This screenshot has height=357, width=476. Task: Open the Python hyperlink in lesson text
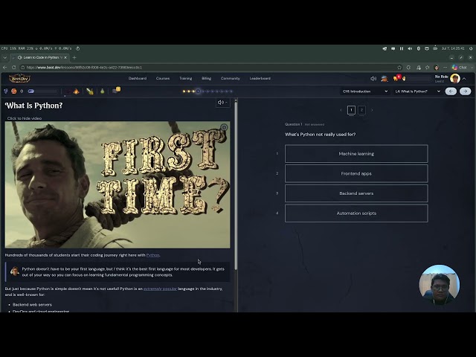152,255
